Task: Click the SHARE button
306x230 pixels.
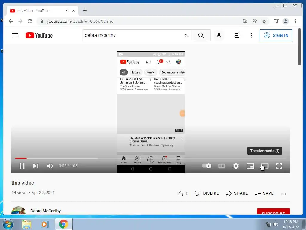Action: click(x=237, y=193)
